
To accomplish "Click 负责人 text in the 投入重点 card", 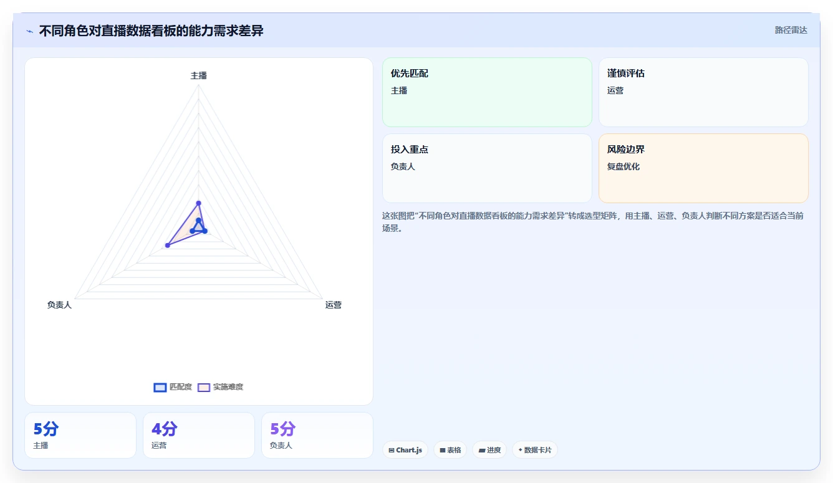I will [x=403, y=166].
